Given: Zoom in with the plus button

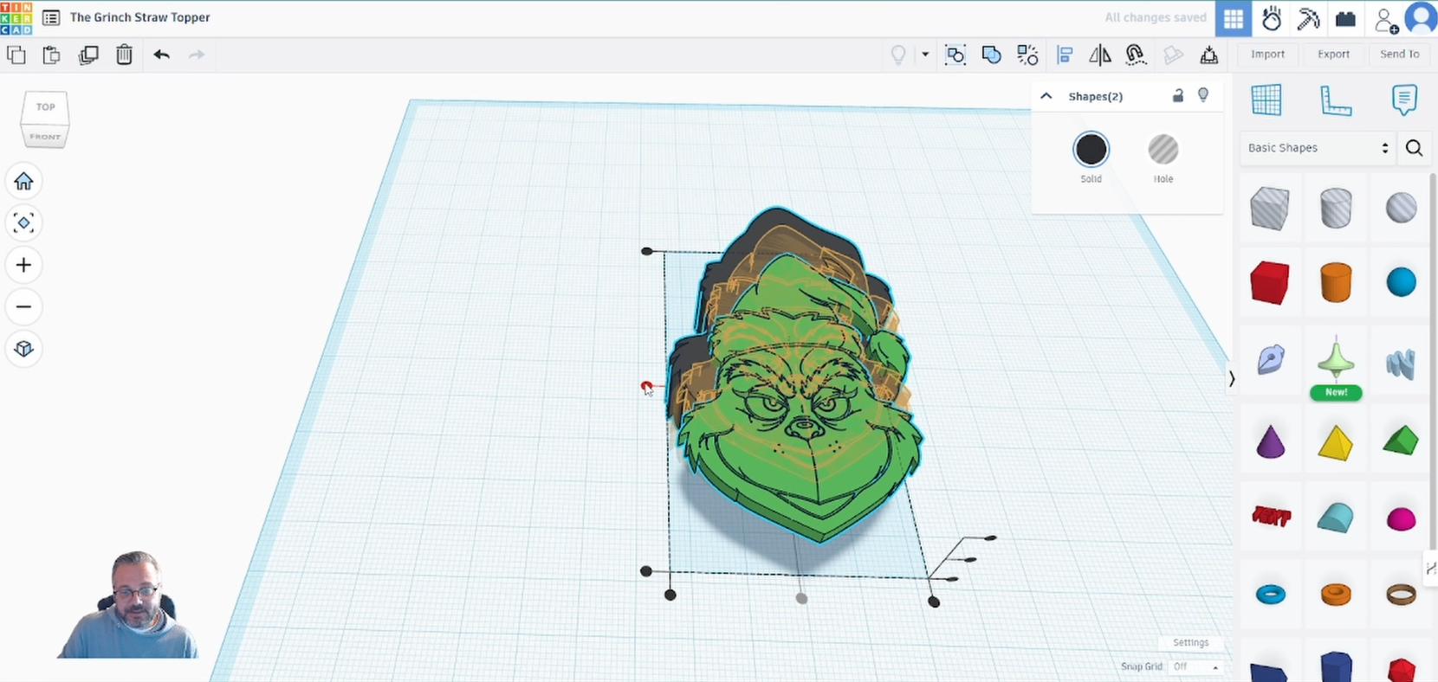Looking at the screenshot, I should point(23,265).
